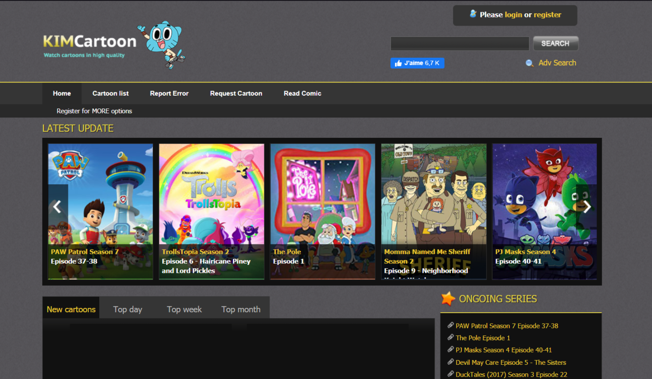Click the Register for MORE options text
The height and width of the screenshot is (379, 652).
tap(94, 111)
